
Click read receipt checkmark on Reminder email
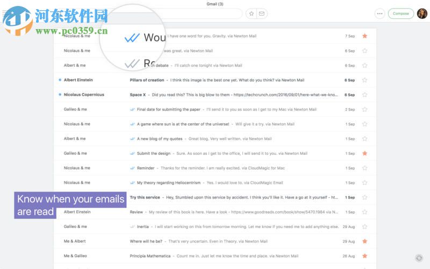pyautogui.click(x=132, y=168)
